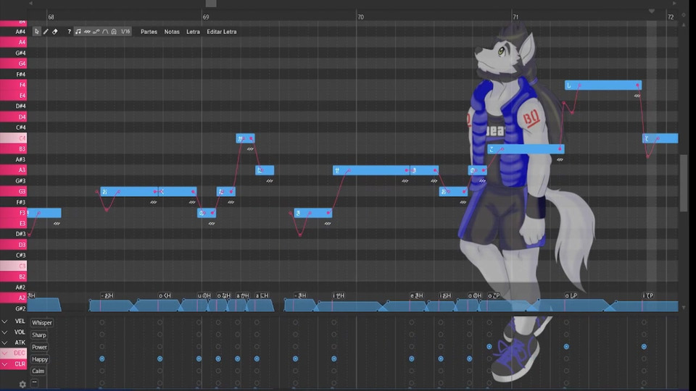Viewport: 696px width, 391px height.
Task: Click the Power color label button
Action: point(39,347)
